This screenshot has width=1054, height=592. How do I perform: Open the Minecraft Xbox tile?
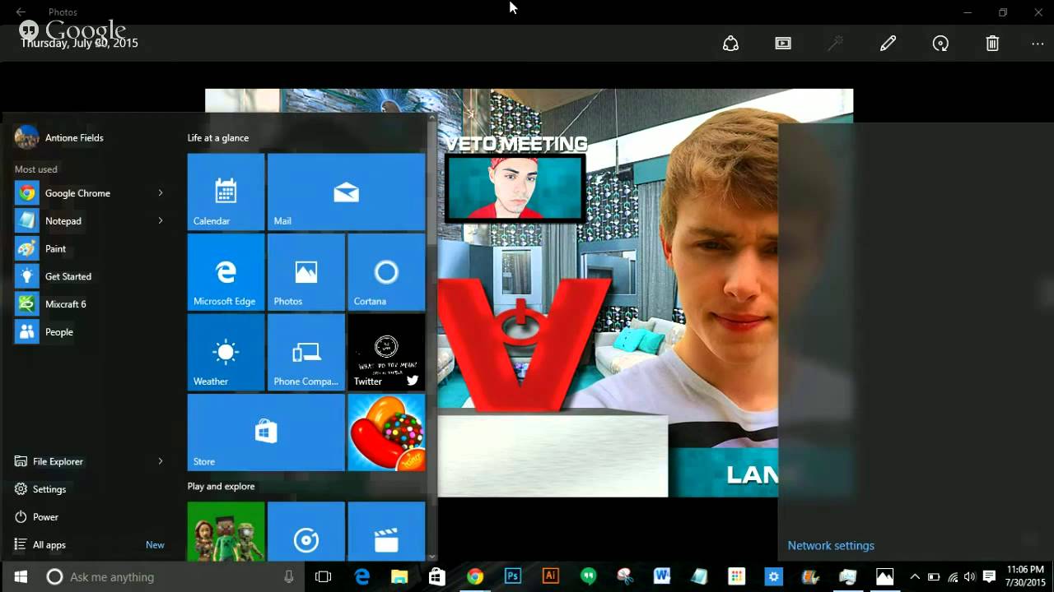tap(226, 531)
